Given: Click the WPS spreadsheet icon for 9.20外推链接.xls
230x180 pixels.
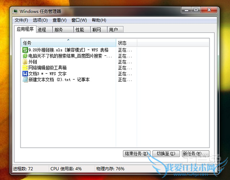Looking at the screenshot, I should (25, 50).
